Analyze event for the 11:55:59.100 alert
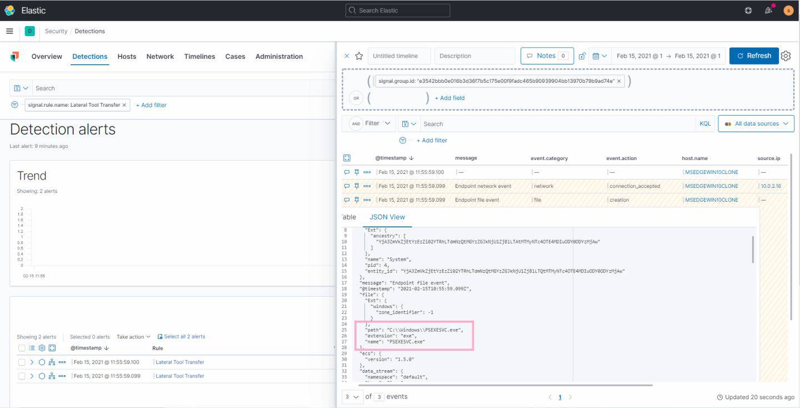This screenshot has height=408, width=800. tap(52, 362)
